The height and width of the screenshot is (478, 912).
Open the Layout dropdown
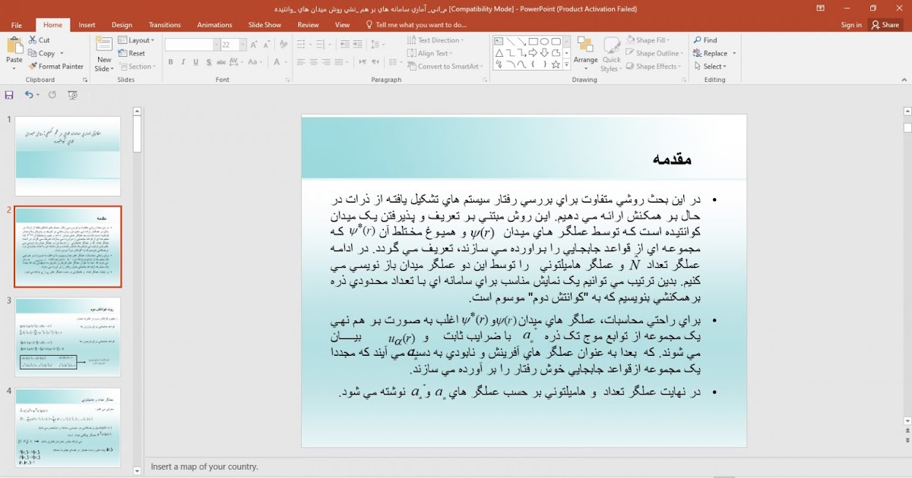click(x=136, y=40)
